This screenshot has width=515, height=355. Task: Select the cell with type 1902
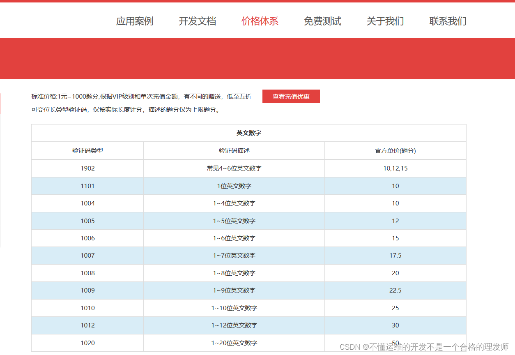coord(87,168)
